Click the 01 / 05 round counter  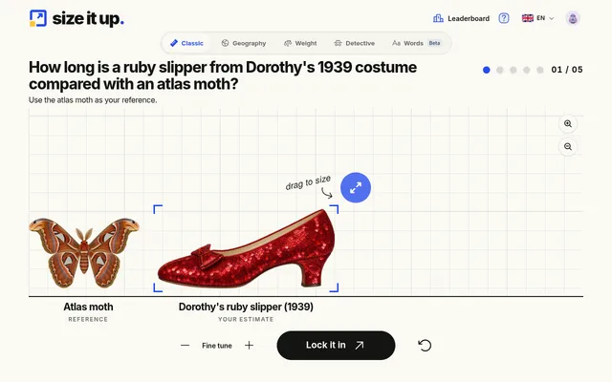coord(567,70)
